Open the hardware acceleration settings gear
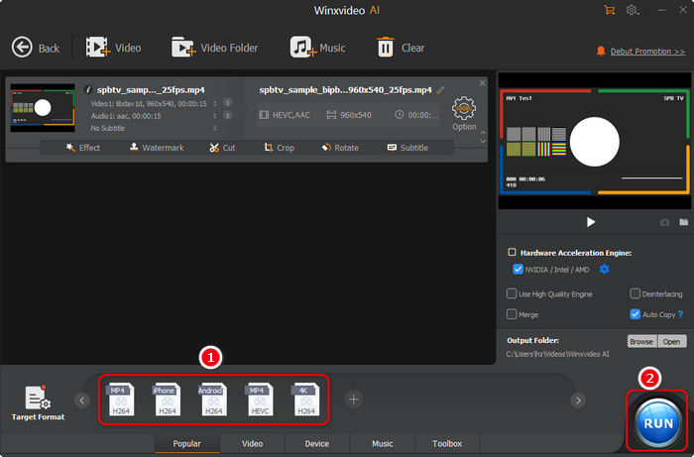The image size is (694, 457). click(604, 270)
